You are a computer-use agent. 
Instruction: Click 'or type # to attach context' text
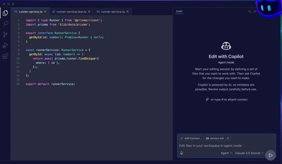[x=229, y=99]
